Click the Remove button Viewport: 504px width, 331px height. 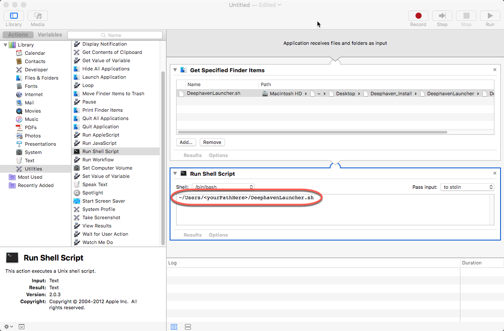click(x=212, y=142)
